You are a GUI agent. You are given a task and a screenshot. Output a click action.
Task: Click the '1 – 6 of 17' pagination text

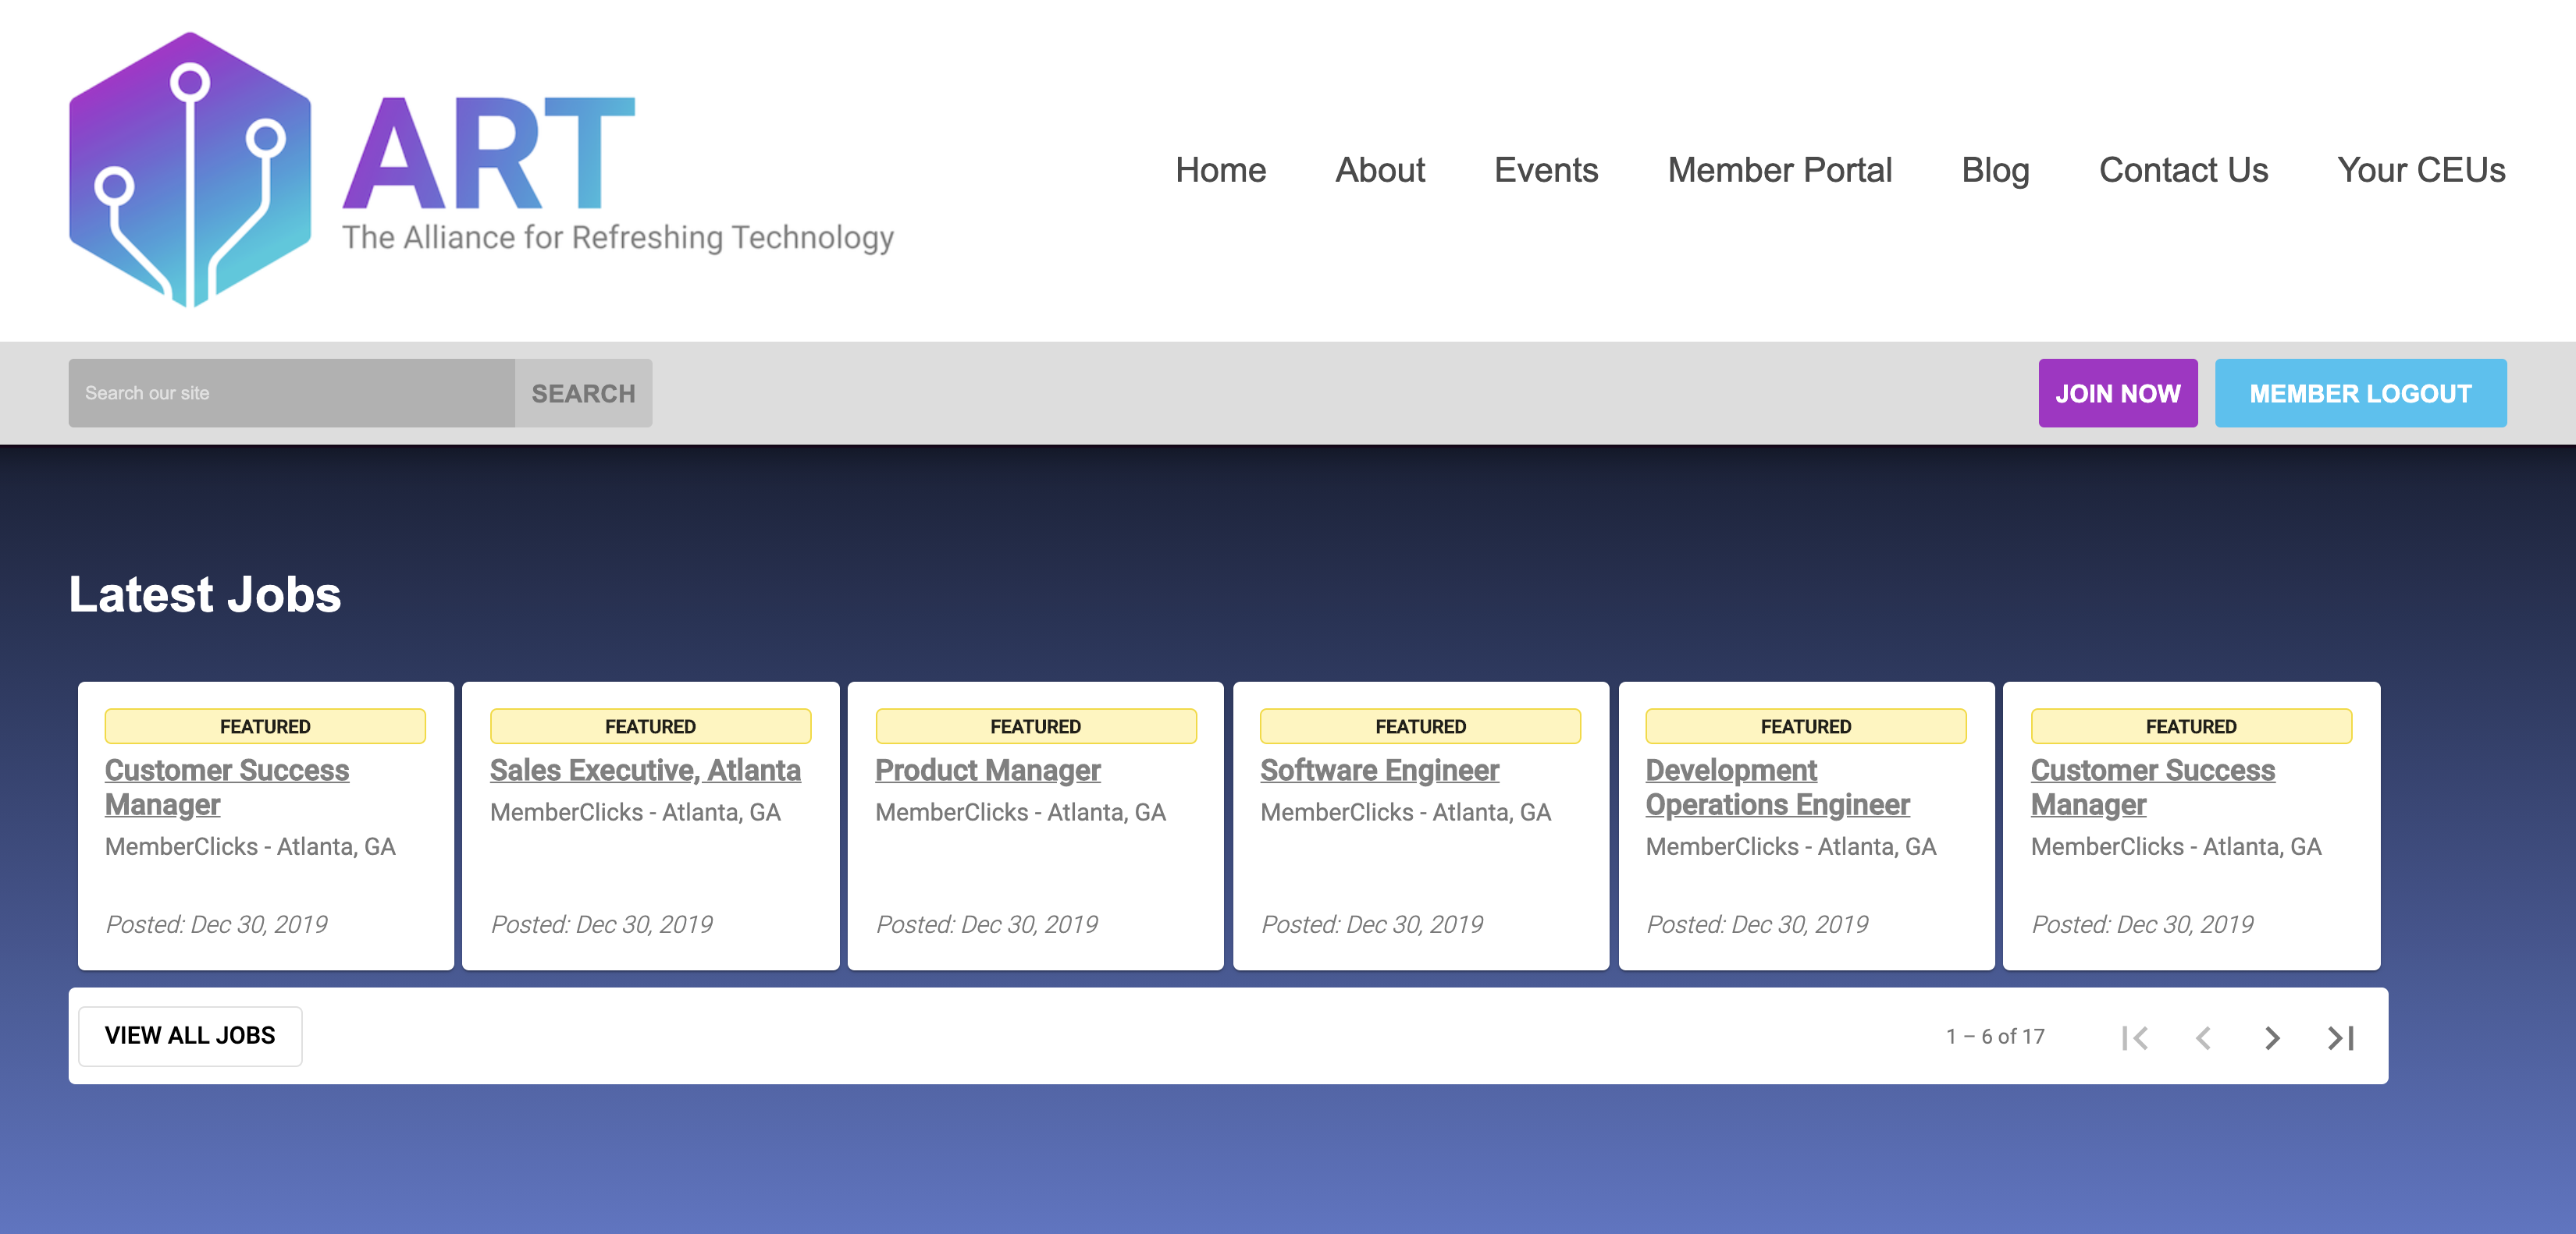1995,1037
